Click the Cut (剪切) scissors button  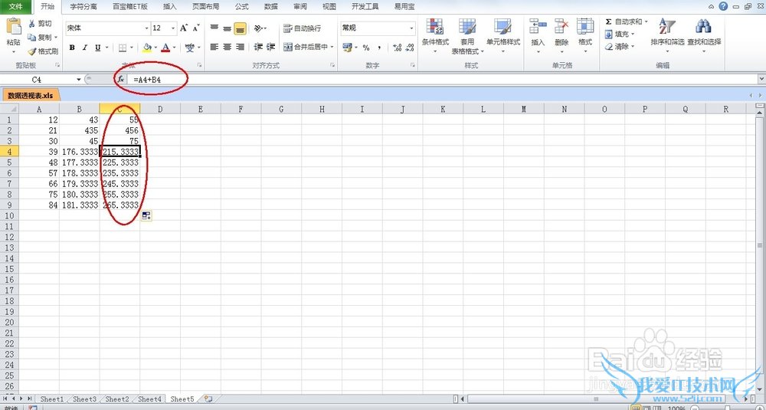coord(40,24)
